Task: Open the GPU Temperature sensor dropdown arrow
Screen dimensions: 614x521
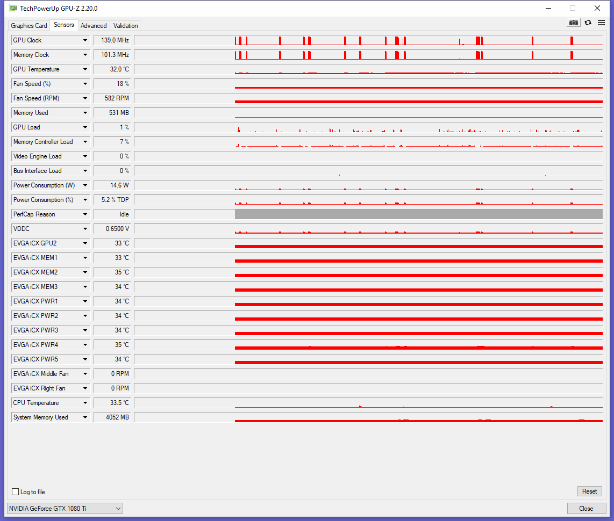Action: pos(85,69)
